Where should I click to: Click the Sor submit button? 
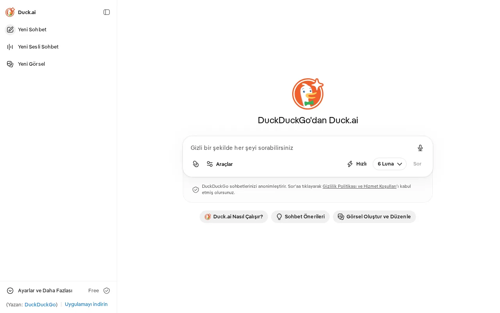(x=417, y=164)
